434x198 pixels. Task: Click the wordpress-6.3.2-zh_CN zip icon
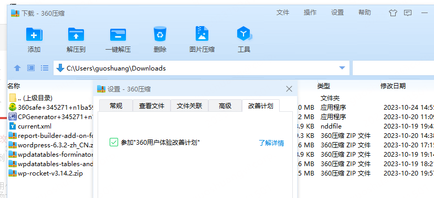[x=13, y=145]
